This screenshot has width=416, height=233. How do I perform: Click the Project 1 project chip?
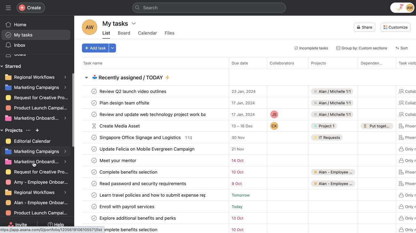pyautogui.click(x=324, y=126)
